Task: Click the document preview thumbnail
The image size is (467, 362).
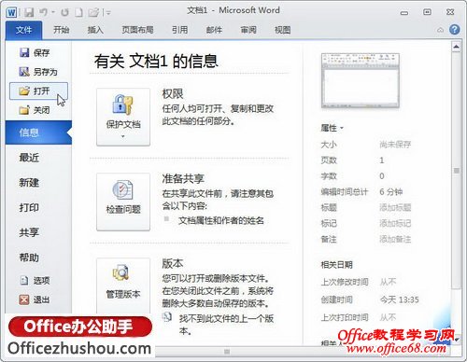Action: coord(361,81)
